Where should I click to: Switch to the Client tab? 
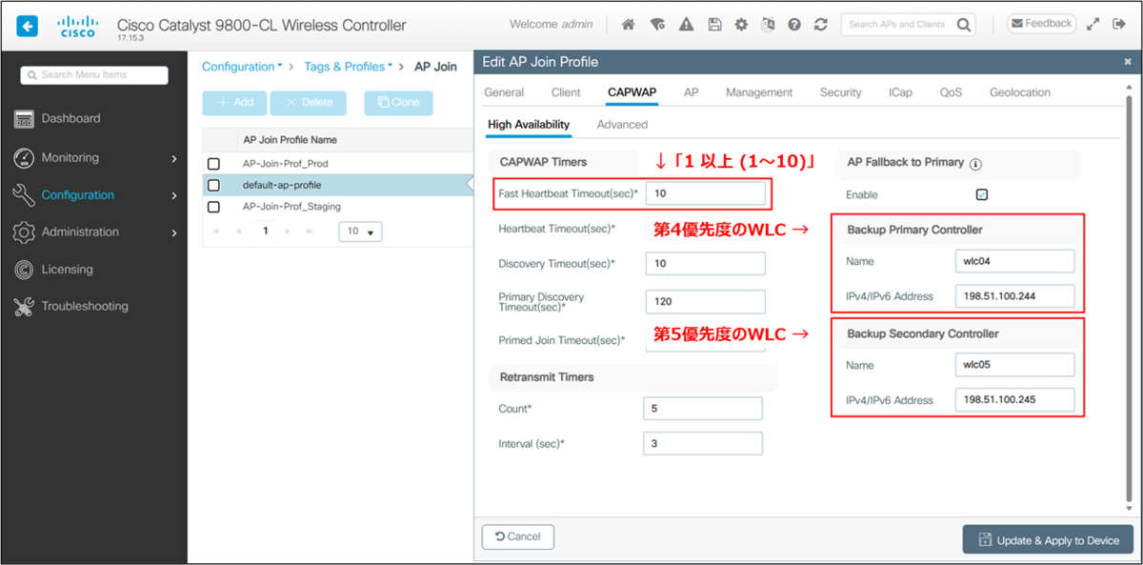tap(566, 92)
